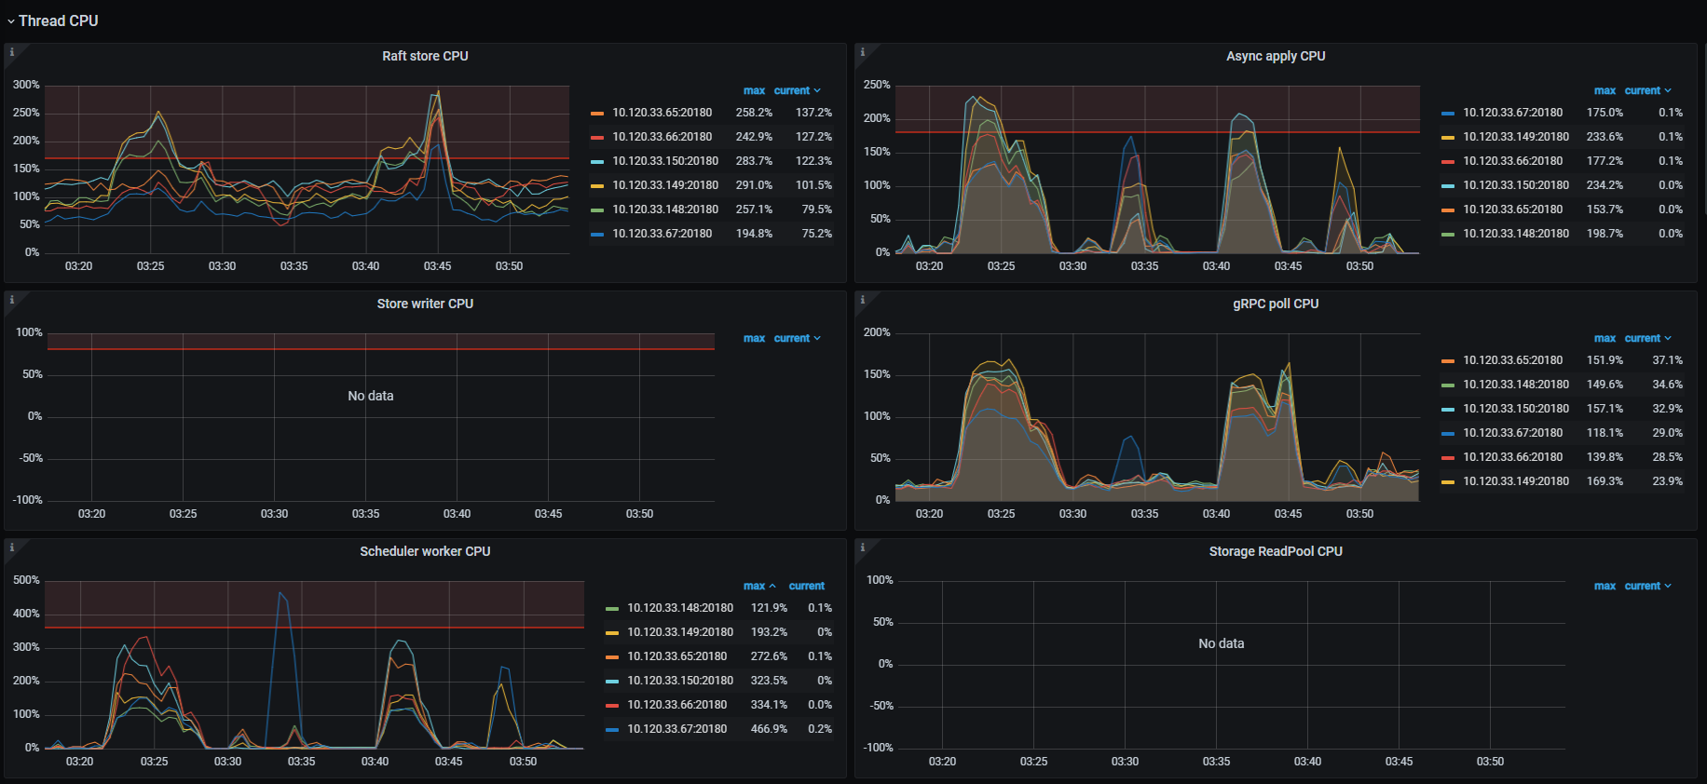
Task: Sort Async apply CPU legend by current
Action: tap(1647, 90)
